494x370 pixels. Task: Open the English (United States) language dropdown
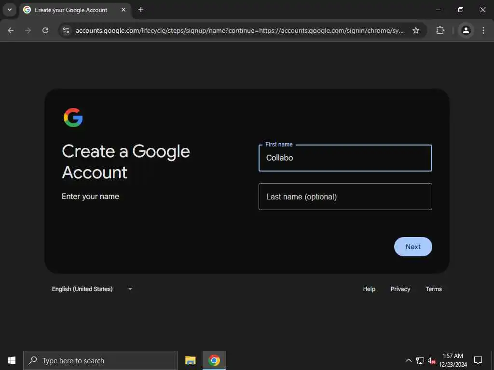pyautogui.click(x=92, y=289)
